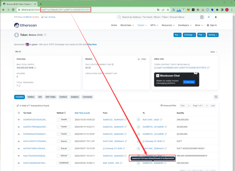Click the help icon beside Method column
The image size is (235, 171).
click(x=65, y=113)
